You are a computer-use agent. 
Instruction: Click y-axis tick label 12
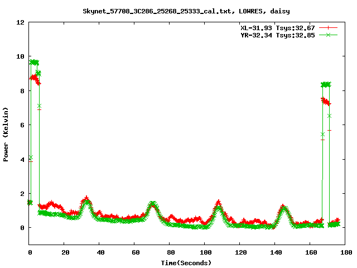point(20,22)
